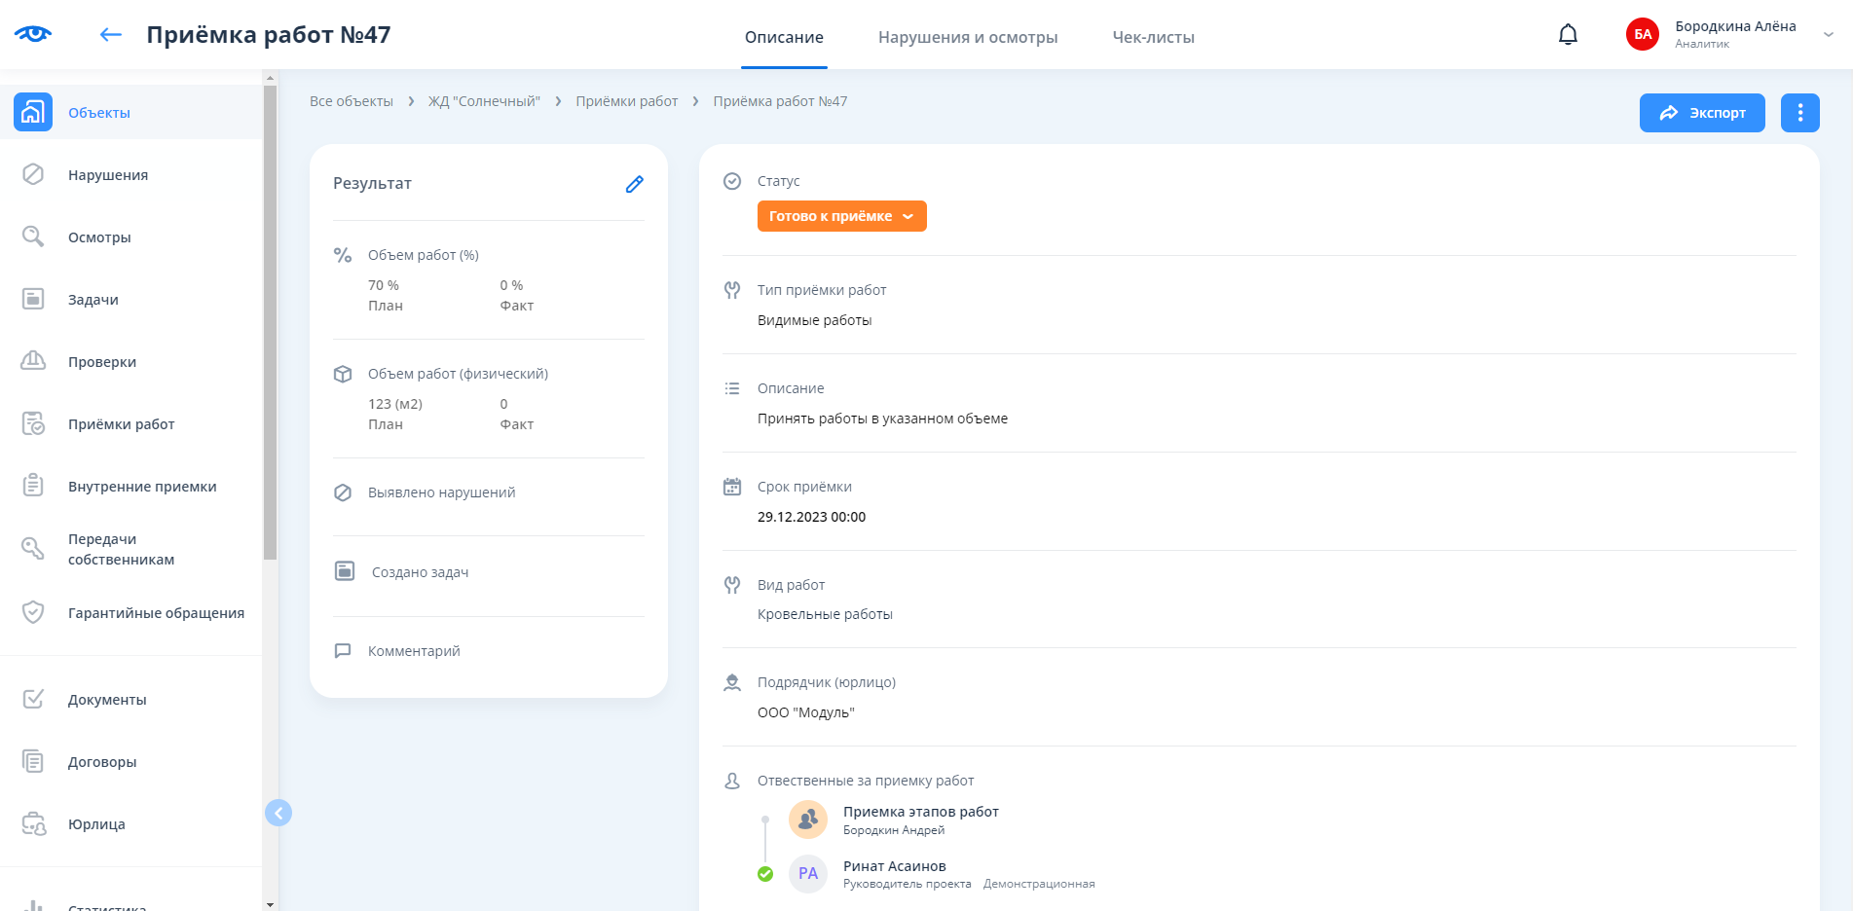Collapse the sidebar with the round arrow button
Viewport: 1853px width, 911px height.
[278, 813]
